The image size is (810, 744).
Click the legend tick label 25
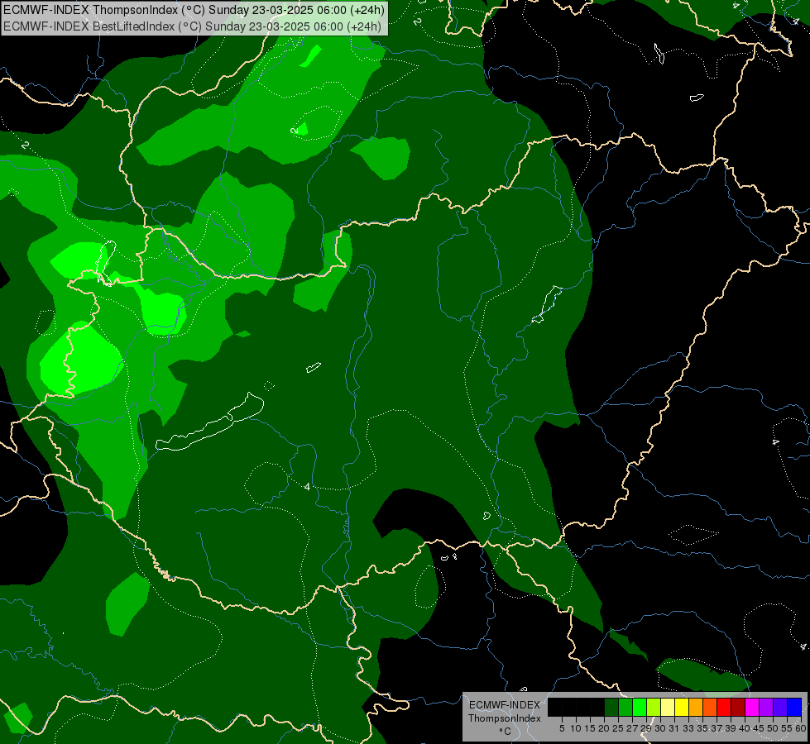tap(618, 728)
